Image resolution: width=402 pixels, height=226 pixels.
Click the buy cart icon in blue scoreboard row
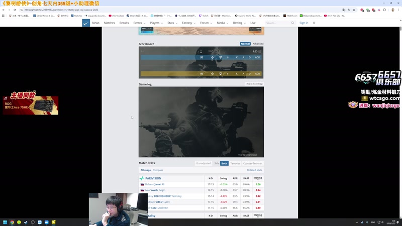(x=202, y=57)
